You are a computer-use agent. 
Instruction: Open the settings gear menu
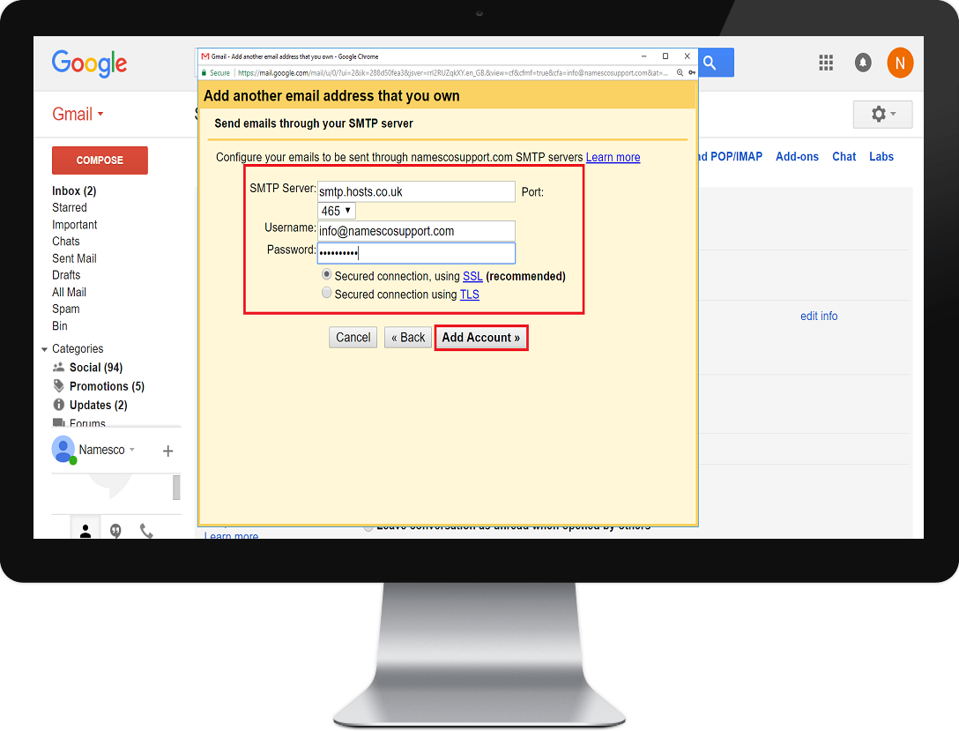pyautogui.click(x=882, y=115)
